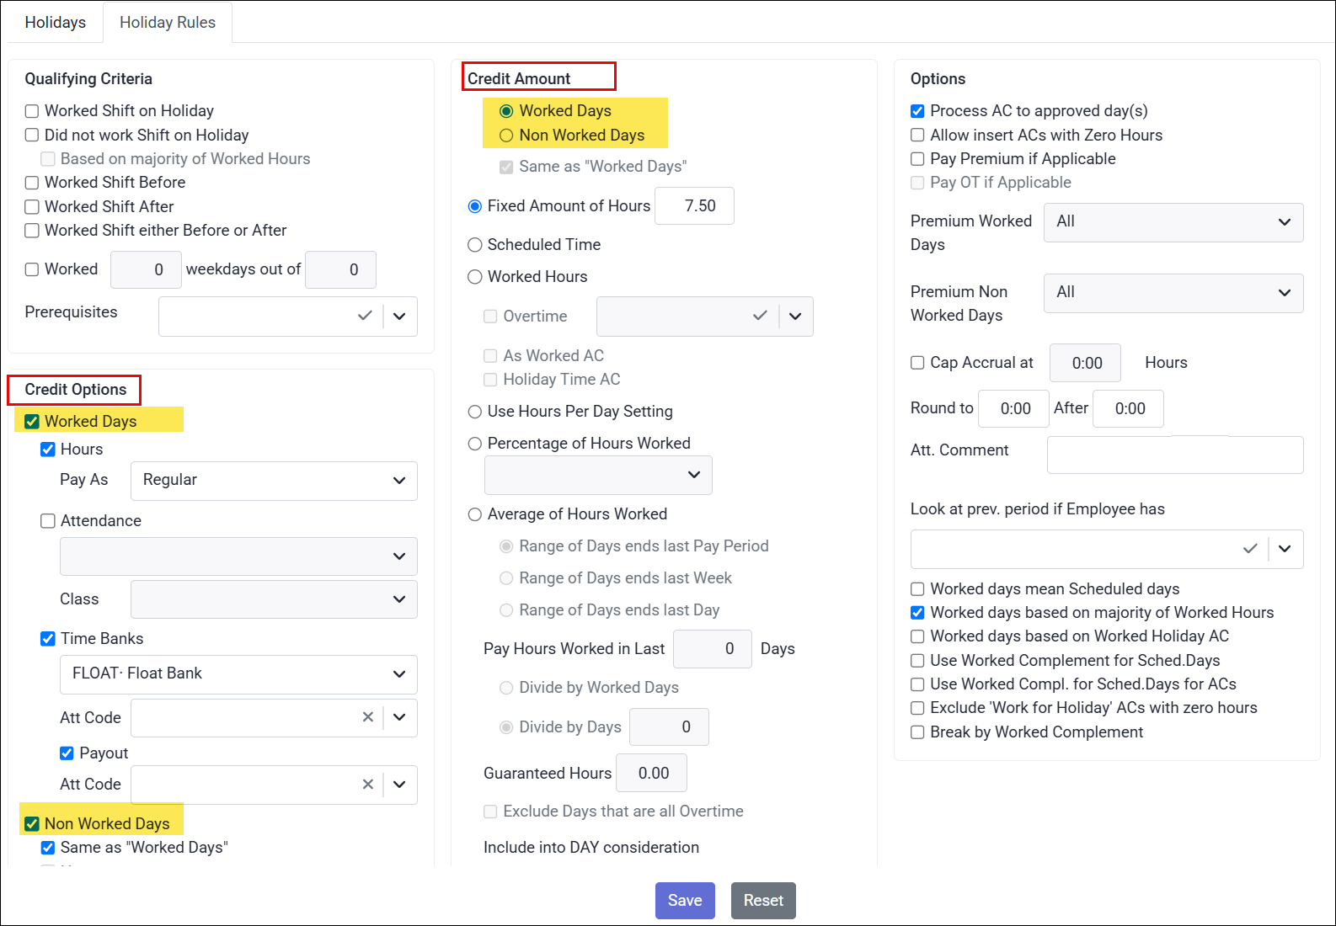
Task: Enable 'Worked days mean Scheduled days'
Action: (917, 589)
